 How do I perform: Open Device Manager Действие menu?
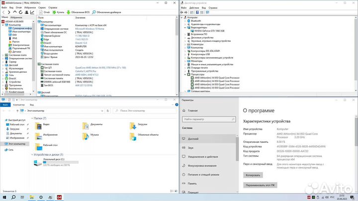[194, 8]
